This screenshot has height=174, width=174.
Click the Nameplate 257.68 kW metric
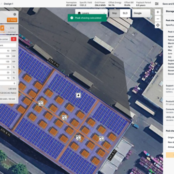point(71,4)
